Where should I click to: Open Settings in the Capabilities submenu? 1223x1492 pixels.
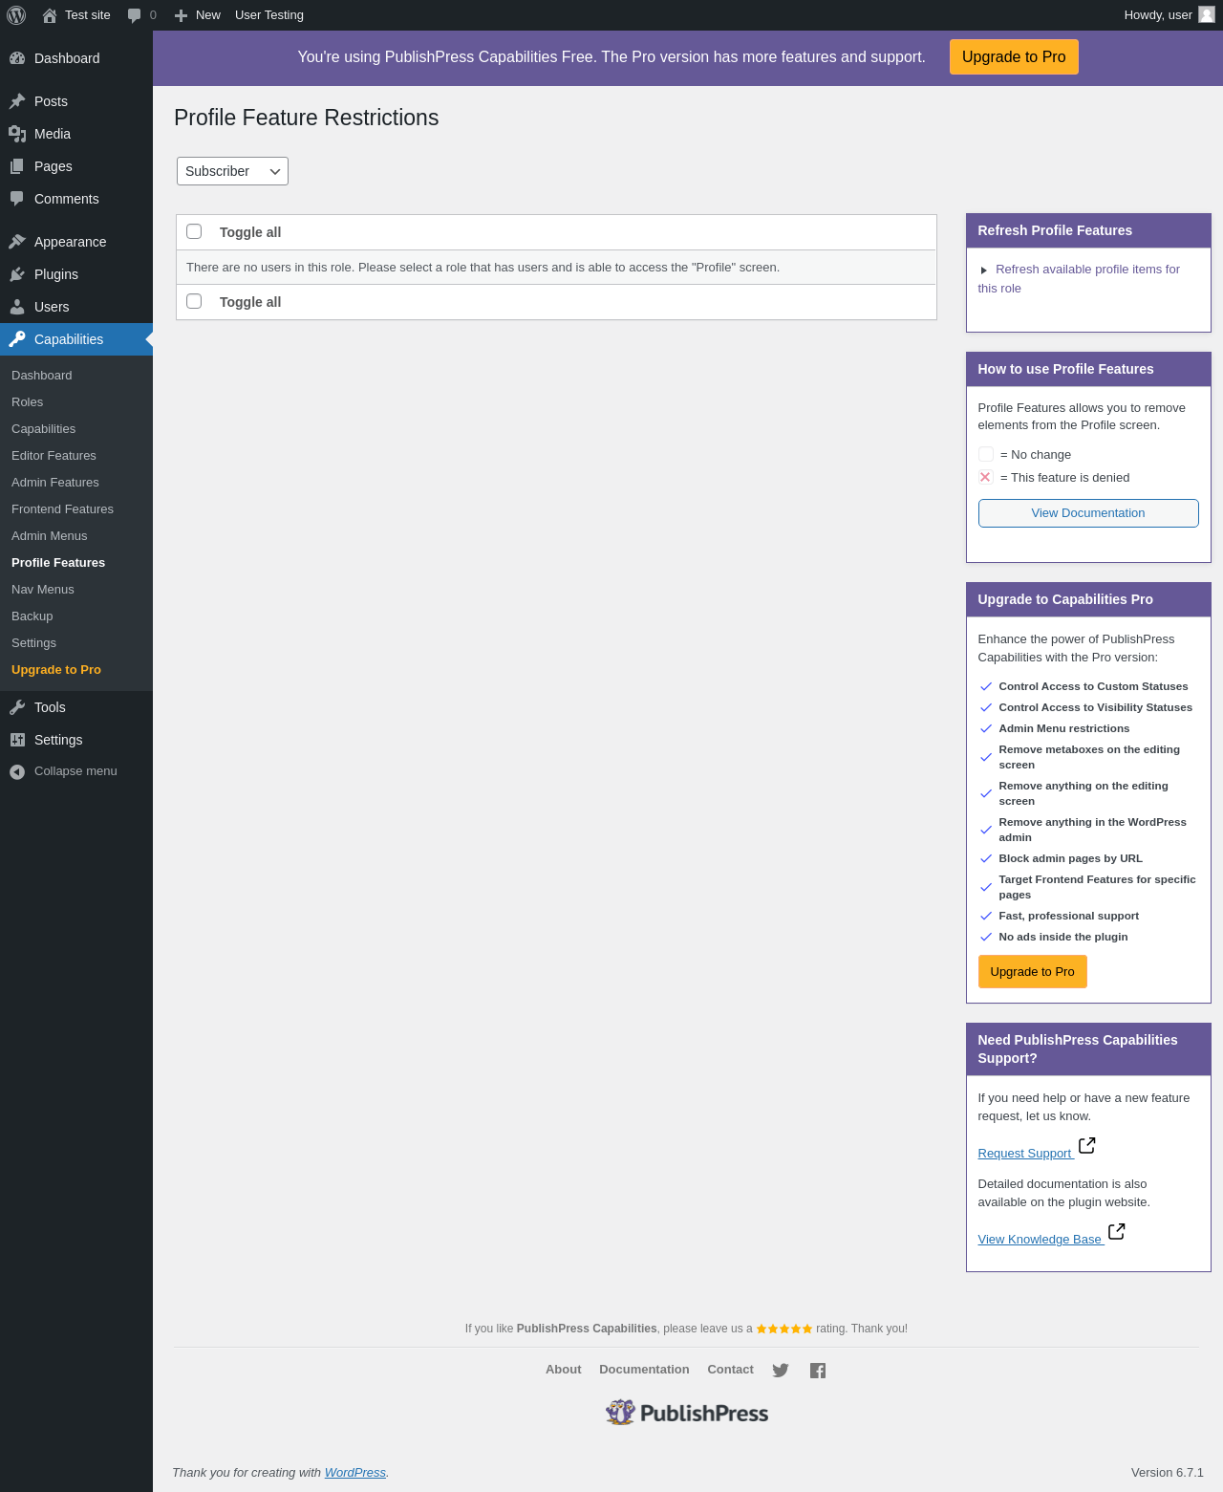33,643
